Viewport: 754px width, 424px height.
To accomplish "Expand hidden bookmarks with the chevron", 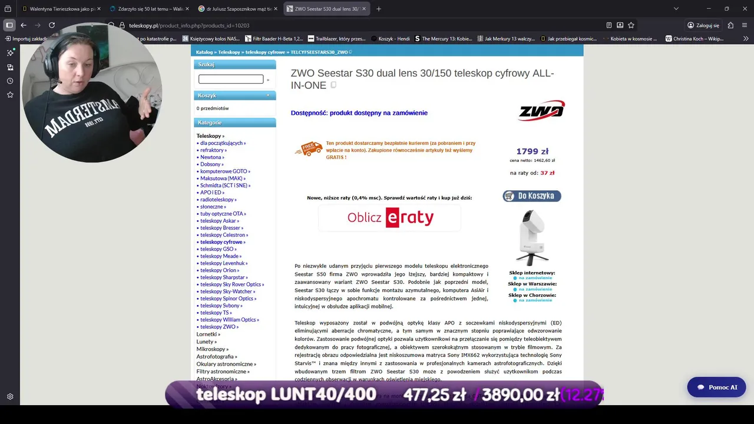I will (x=746, y=39).
